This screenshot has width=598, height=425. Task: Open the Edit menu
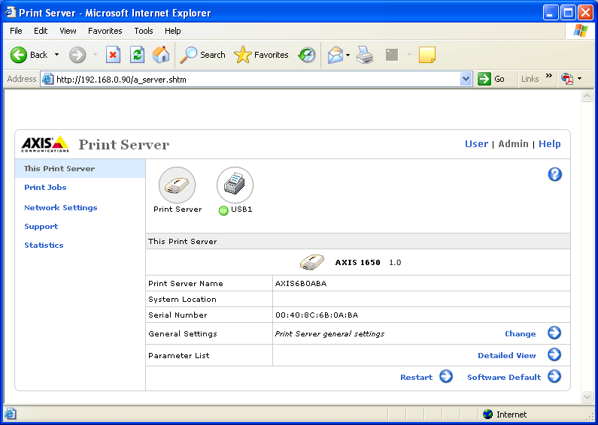pyautogui.click(x=41, y=31)
